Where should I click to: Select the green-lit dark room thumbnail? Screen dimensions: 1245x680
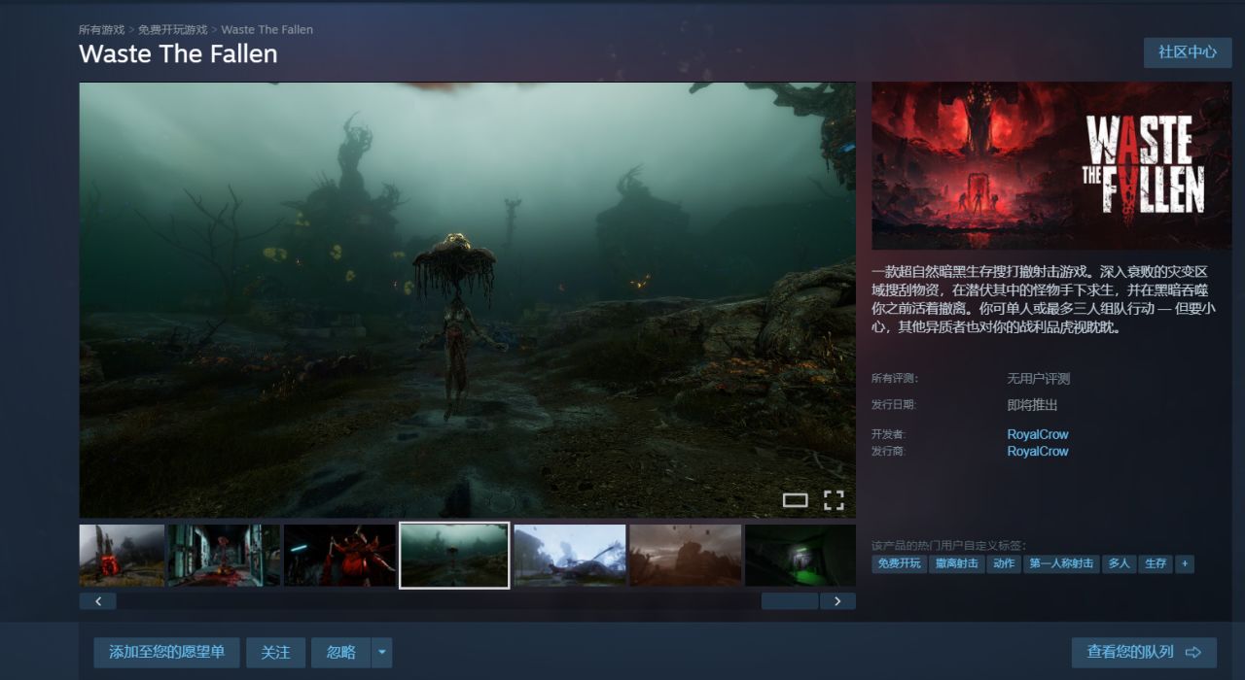click(800, 556)
